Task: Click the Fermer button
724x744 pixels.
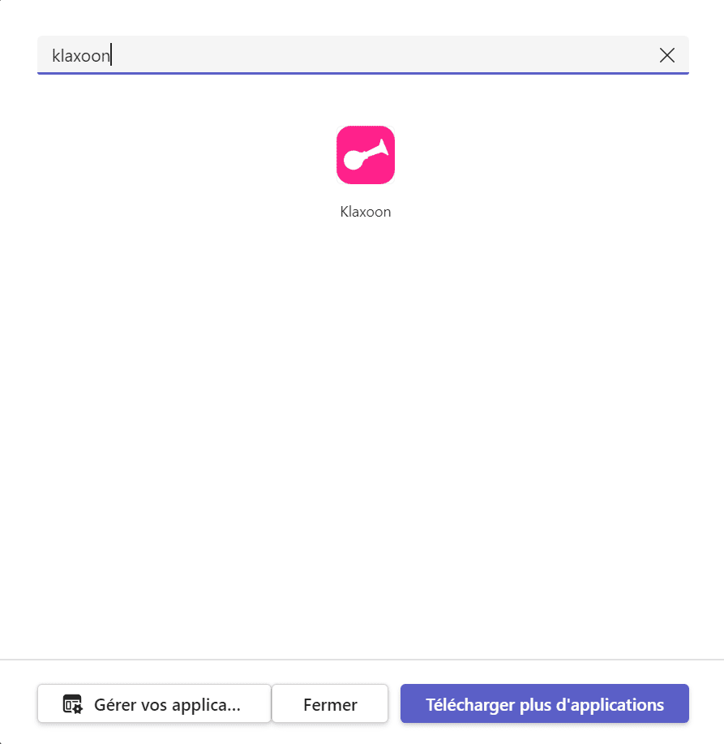Action: pyautogui.click(x=330, y=703)
